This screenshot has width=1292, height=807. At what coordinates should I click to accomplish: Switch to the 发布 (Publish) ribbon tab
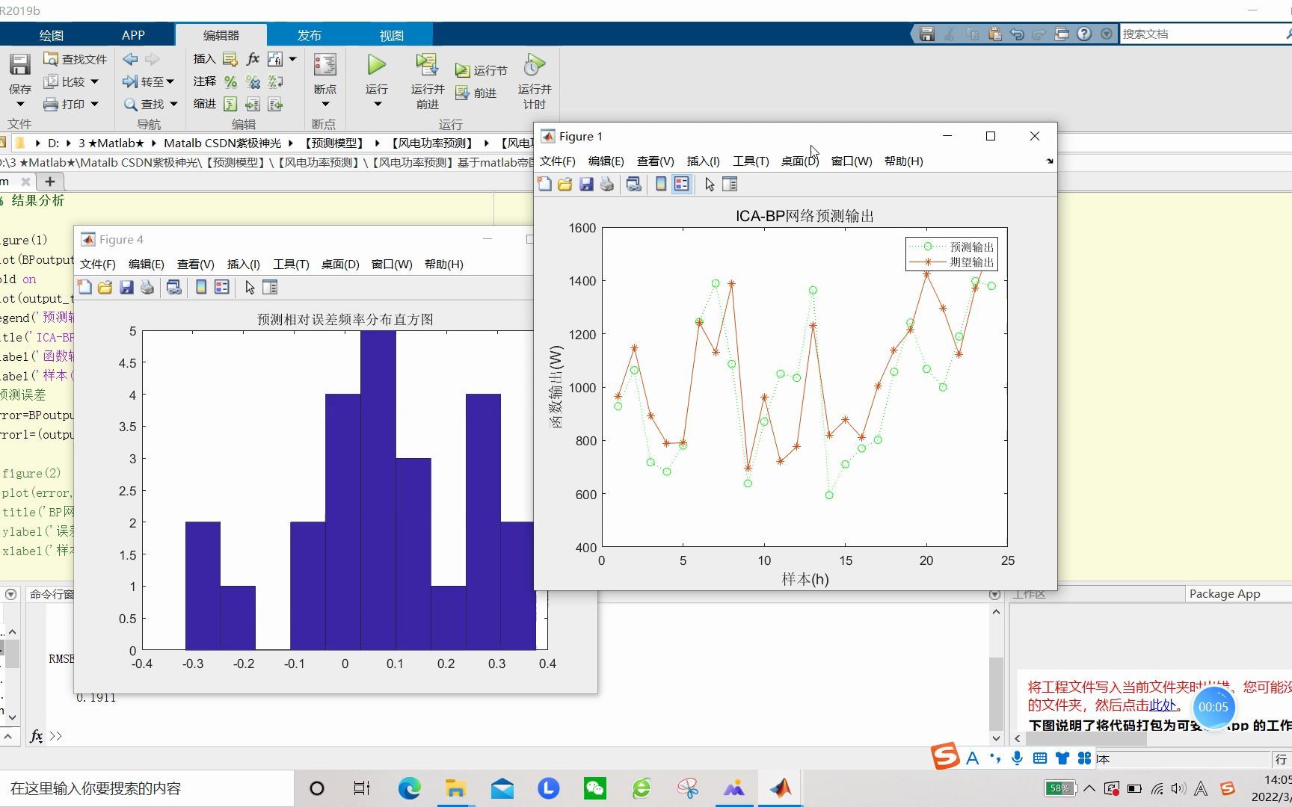(x=310, y=34)
